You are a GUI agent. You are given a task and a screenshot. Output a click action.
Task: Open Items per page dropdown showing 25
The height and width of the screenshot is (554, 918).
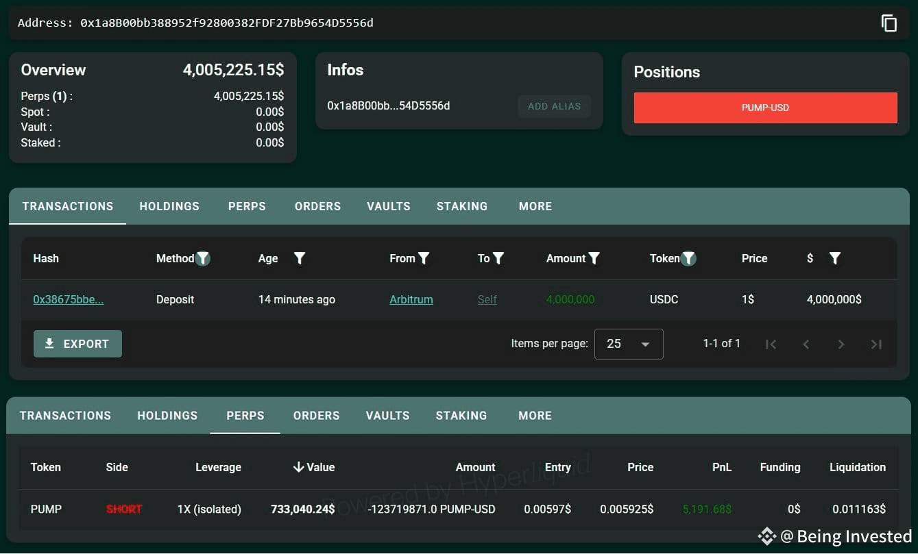(x=629, y=344)
